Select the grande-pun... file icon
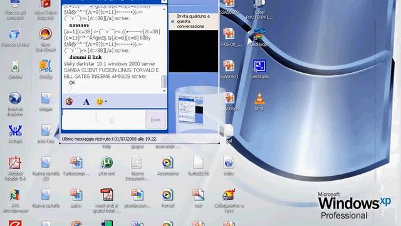The width and height of the screenshot is (401, 226). click(x=137, y=198)
